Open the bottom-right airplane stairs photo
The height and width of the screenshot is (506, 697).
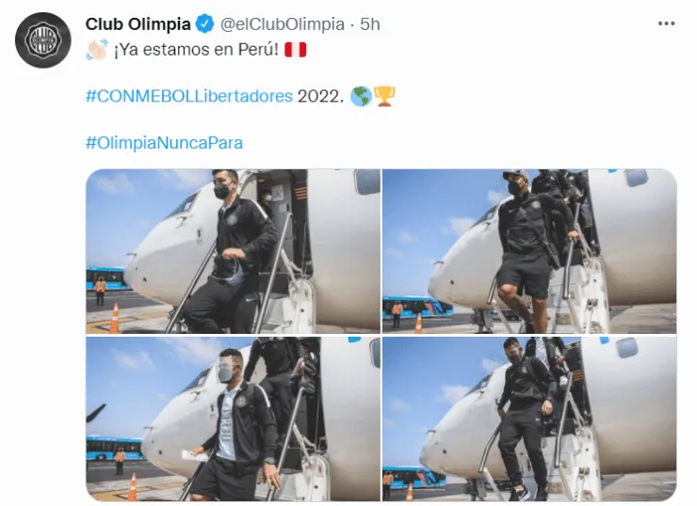pyautogui.click(x=529, y=419)
